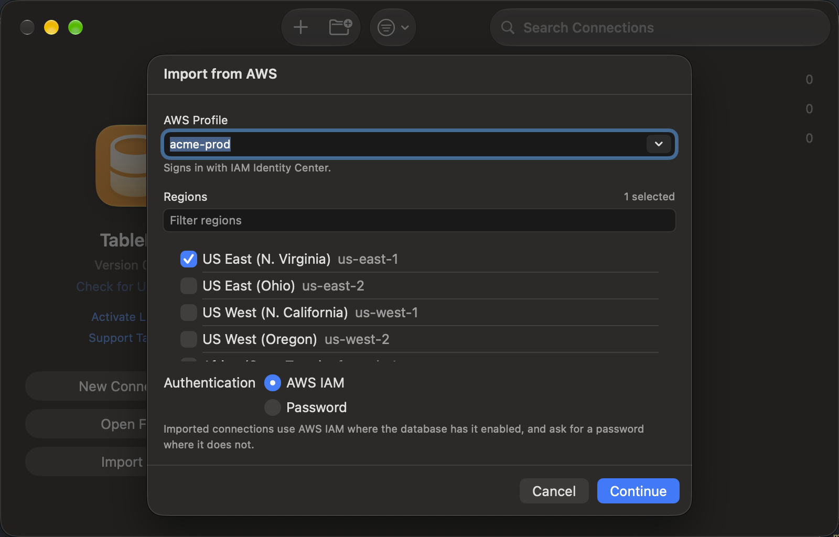Check US West (N. California) region
Screen dimensions: 839x537
click(x=189, y=313)
